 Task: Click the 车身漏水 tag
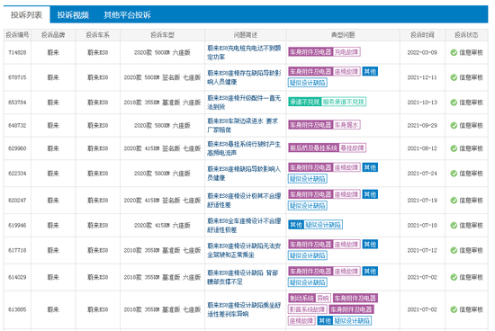[x=346, y=125]
